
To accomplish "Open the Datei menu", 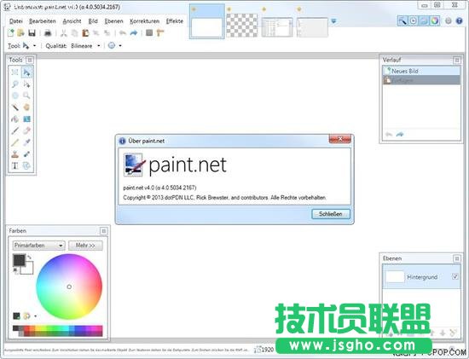I will pos(16,21).
